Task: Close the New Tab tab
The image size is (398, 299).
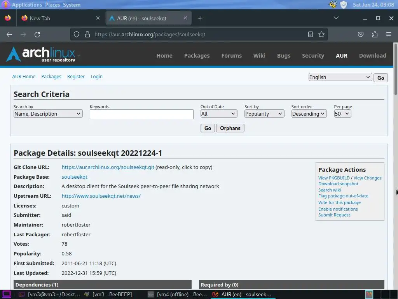Action: pos(98,18)
